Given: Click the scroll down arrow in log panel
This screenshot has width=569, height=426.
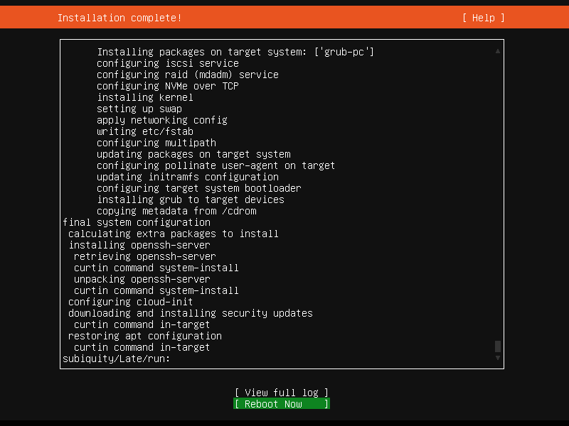Looking at the screenshot, I should [498, 358].
